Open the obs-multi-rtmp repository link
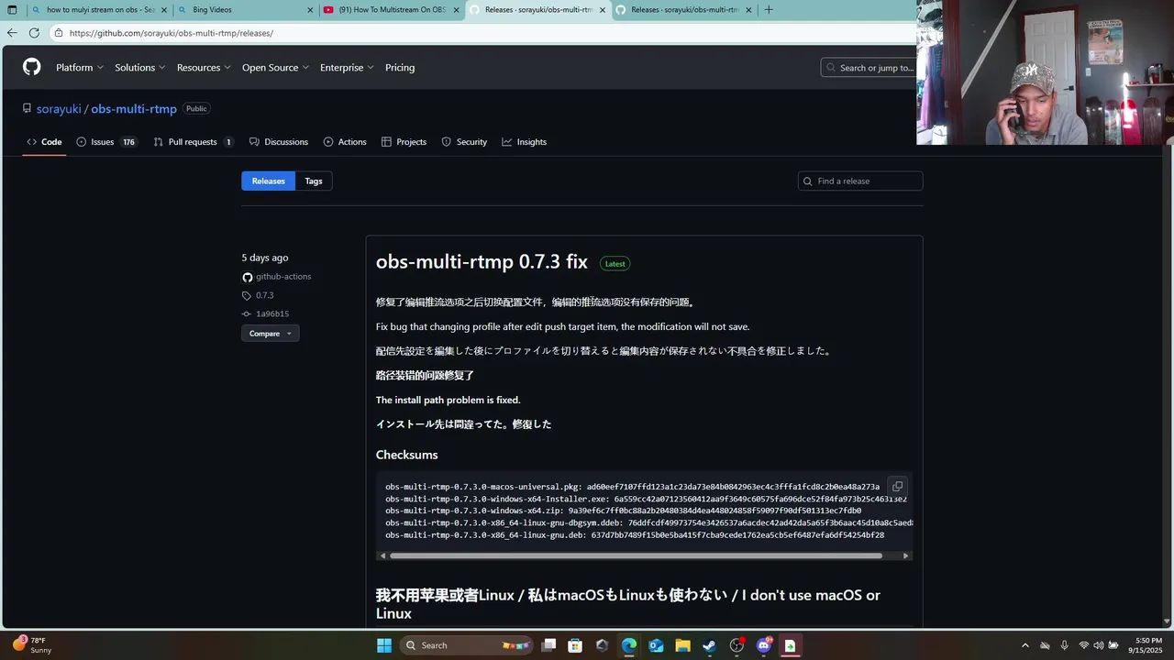The height and width of the screenshot is (660, 1174). [x=134, y=109]
